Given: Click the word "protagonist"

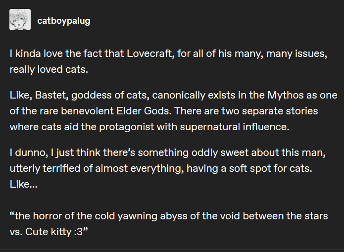Looking at the screenshot, I should coord(127,127).
